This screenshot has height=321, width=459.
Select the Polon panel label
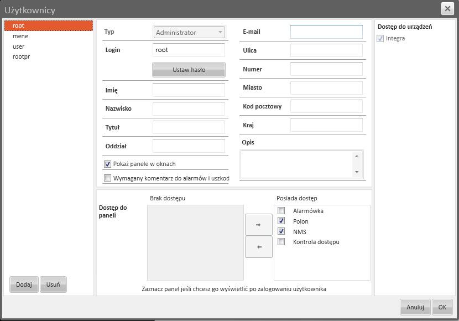click(301, 221)
